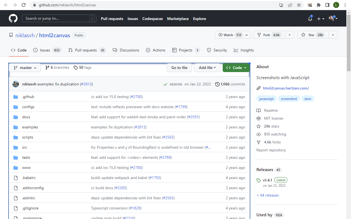Click the green commit status checkmark
351x219 pixels.
[x=165, y=84]
